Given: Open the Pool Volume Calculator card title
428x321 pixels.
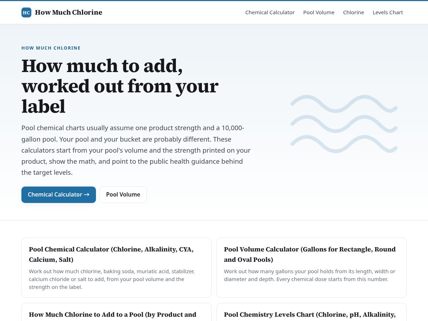Looking at the screenshot, I should tap(310, 254).
